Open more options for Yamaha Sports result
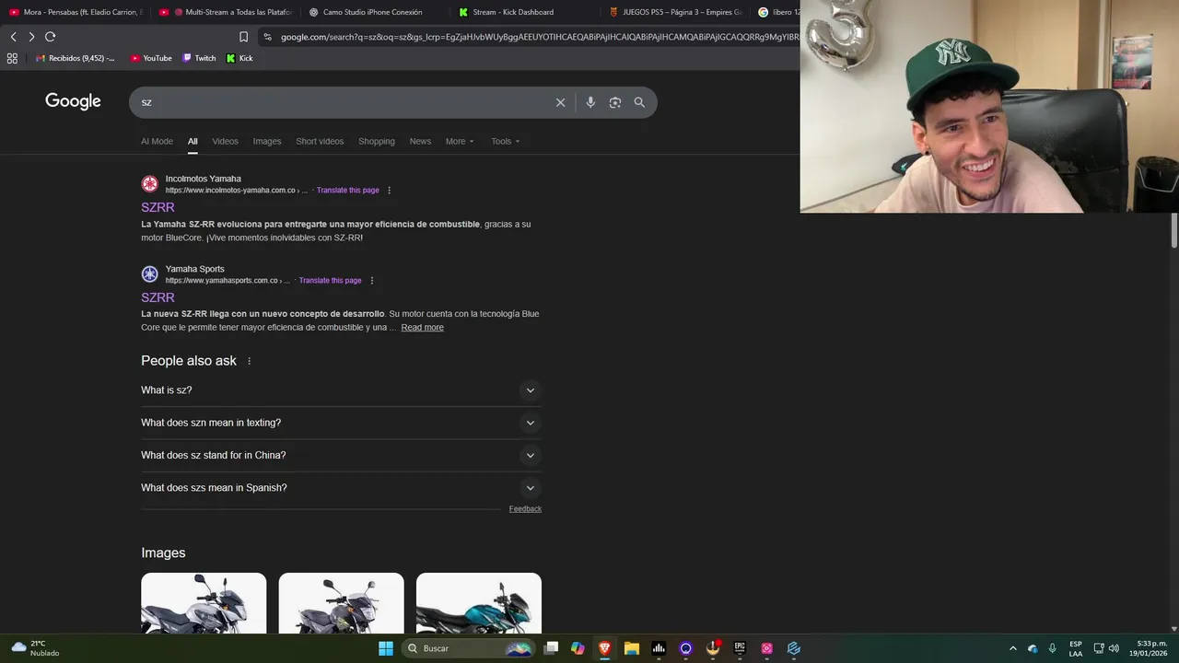This screenshot has height=663, width=1179. click(x=371, y=281)
